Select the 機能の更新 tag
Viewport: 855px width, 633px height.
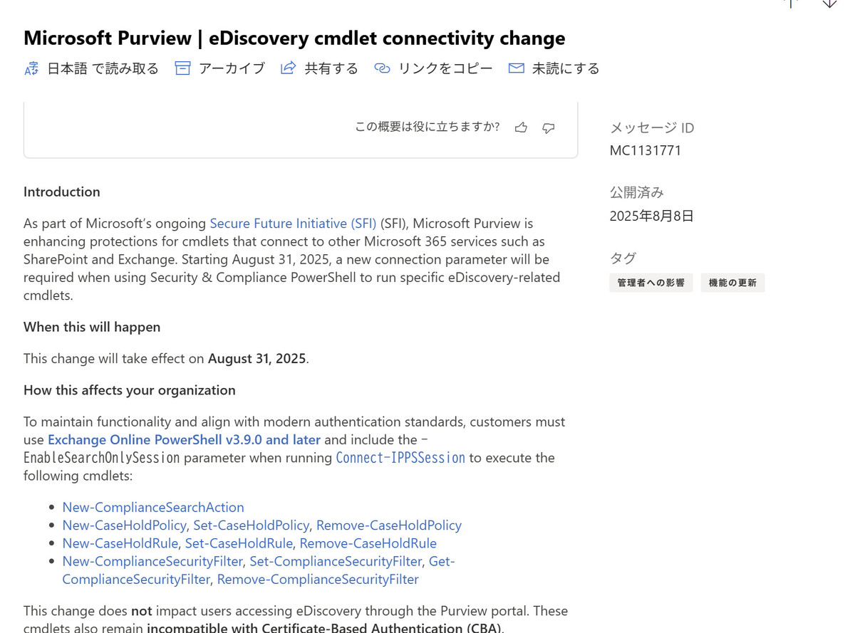[732, 283]
